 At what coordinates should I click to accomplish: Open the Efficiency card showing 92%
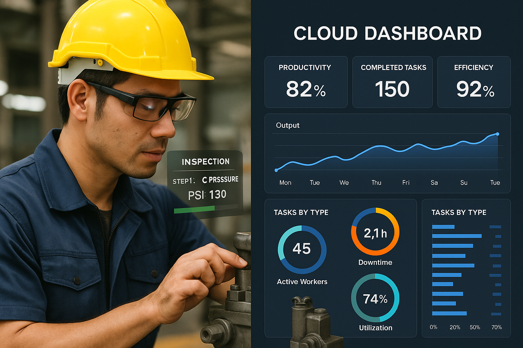click(x=474, y=82)
